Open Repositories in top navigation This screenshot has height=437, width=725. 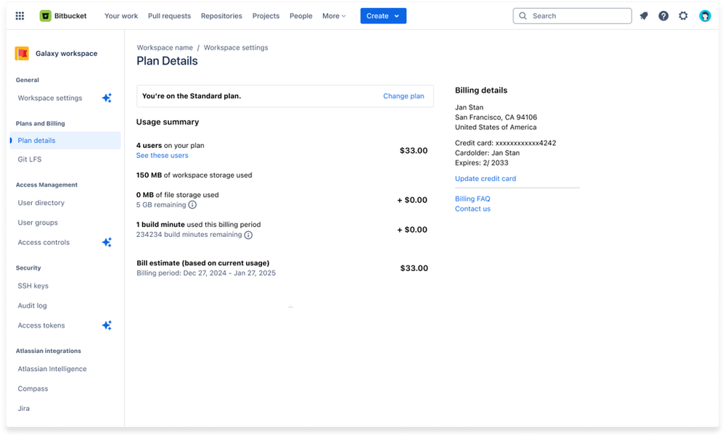coord(221,16)
